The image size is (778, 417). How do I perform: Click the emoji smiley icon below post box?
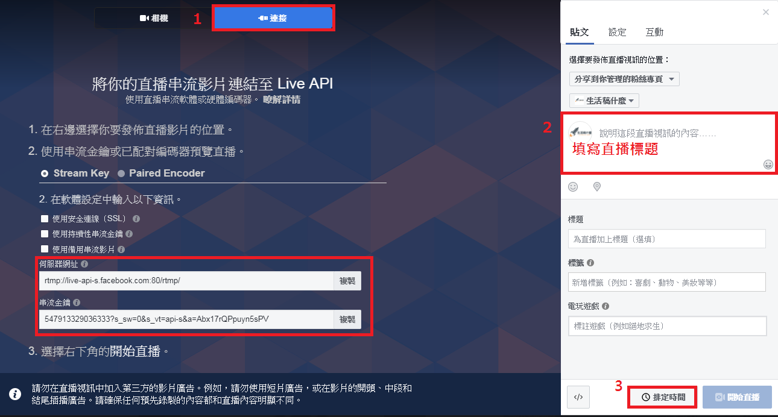click(573, 187)
